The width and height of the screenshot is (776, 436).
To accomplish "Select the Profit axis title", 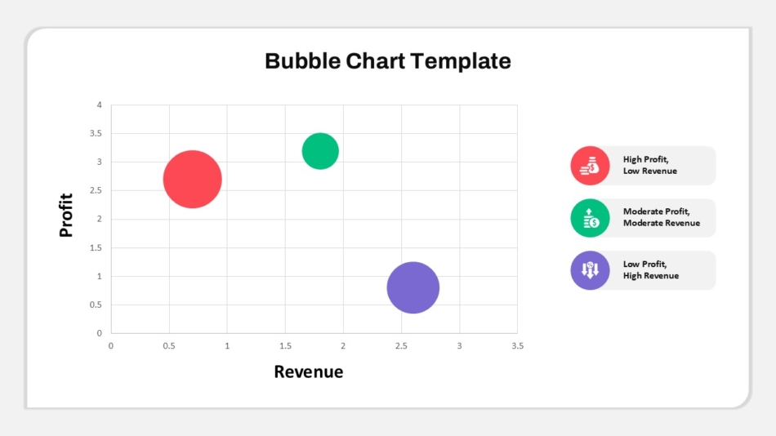I will pyautogui.click(x=66, y=216).
